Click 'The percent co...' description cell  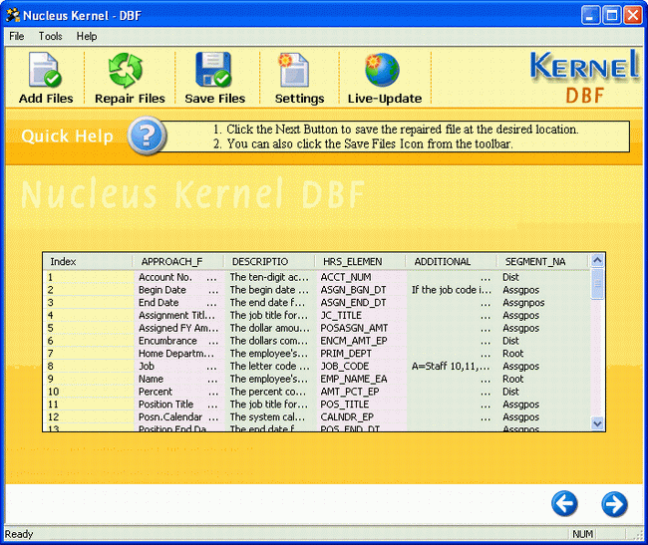point(270,392)
